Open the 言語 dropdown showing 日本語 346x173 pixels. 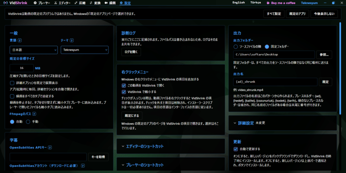click(x=34, y=50)
